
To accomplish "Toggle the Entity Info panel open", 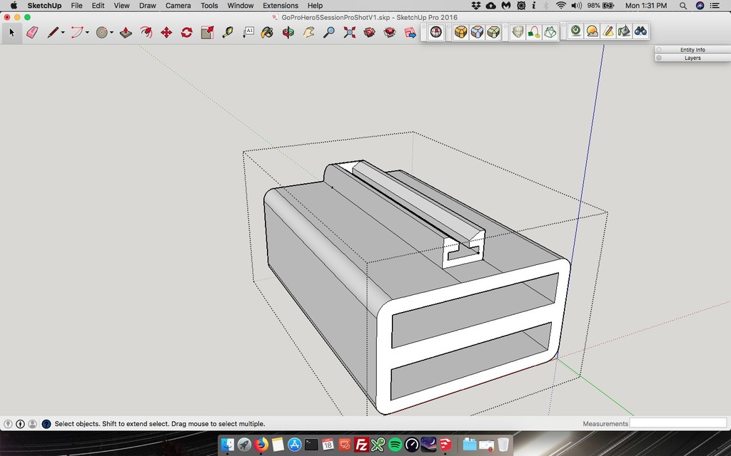I will 692,50.
